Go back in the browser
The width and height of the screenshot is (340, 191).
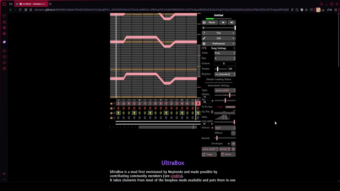coord(10,10)
